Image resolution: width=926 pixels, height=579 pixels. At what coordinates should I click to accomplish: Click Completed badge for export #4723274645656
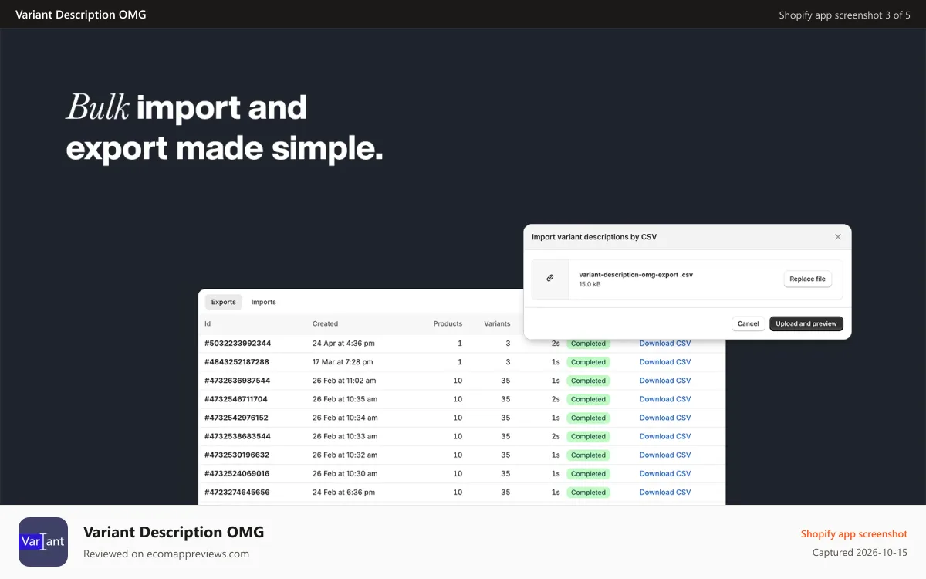(588, 492)
